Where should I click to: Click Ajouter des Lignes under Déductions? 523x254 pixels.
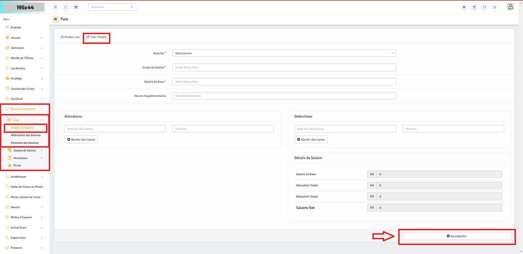(x=311, y=139)
